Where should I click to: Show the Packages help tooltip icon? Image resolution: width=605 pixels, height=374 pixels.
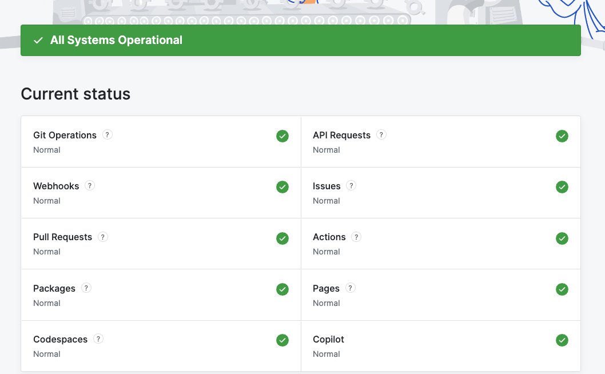[86, 288]
